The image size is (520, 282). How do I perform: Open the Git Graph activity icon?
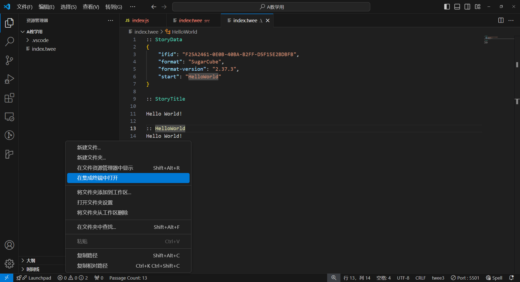click(9, 135)
